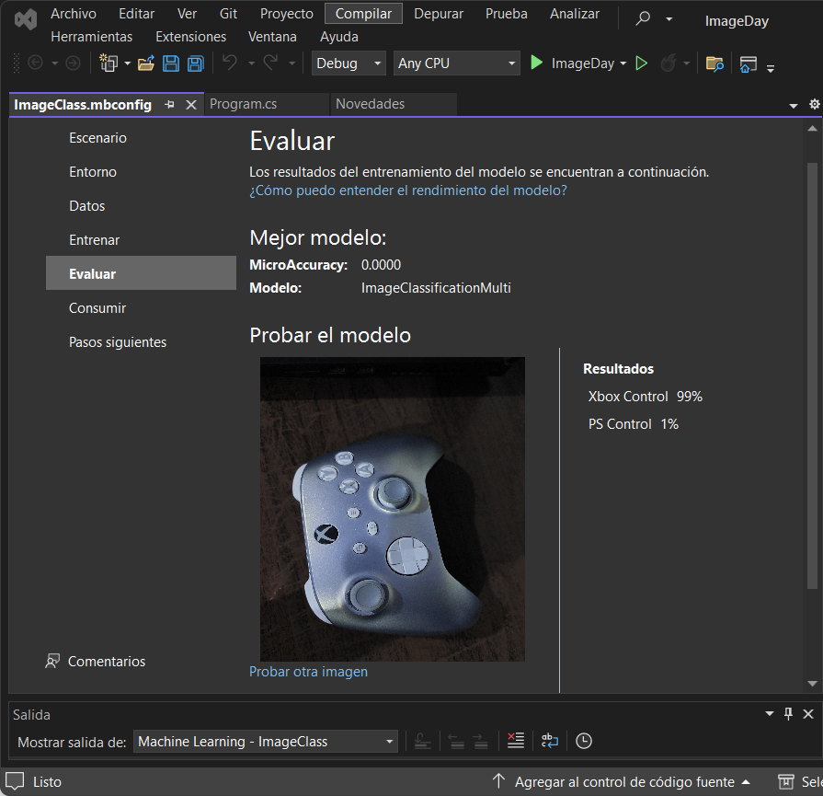Image resolution: width=823 pixels, height=796 pixels.
Task: Pin the ImageClass.mbconfig tab
Action: [169, 105]
